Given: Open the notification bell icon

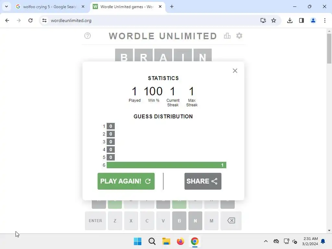Looking at the screenshot, I should pyautogui.click(x=323, y=241).
